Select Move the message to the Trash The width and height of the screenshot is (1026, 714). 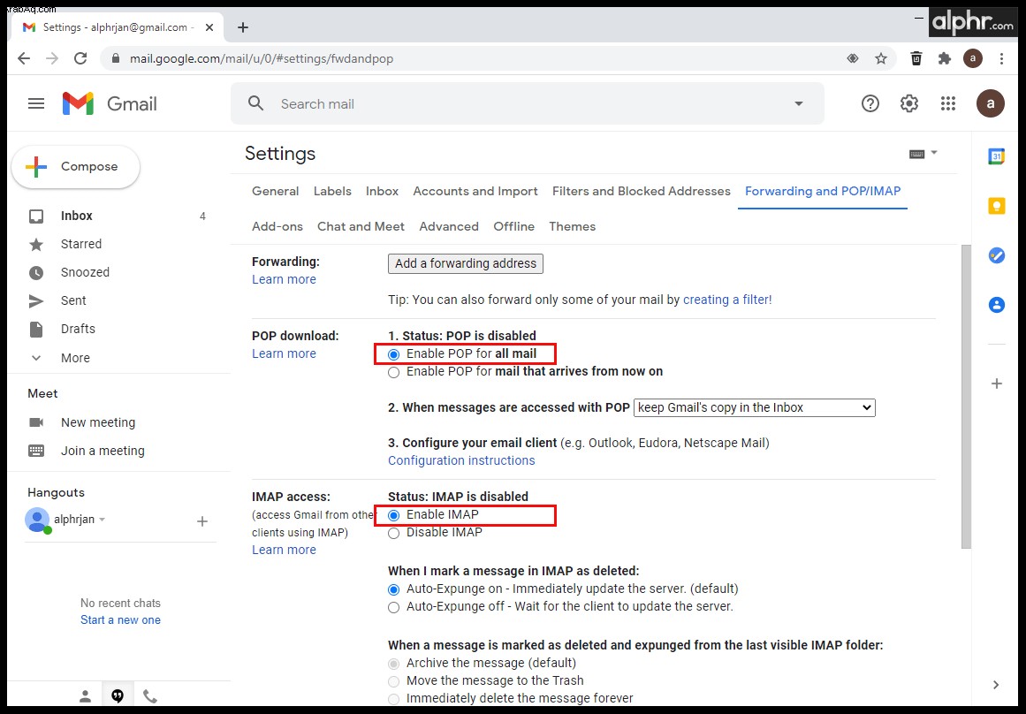click(x=393, y=681)
